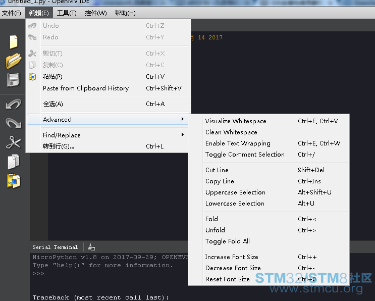Click the New File icon in sidebar
Viewport: 375px width, 301px height.
pyautogui.click(x=13, y=42)
